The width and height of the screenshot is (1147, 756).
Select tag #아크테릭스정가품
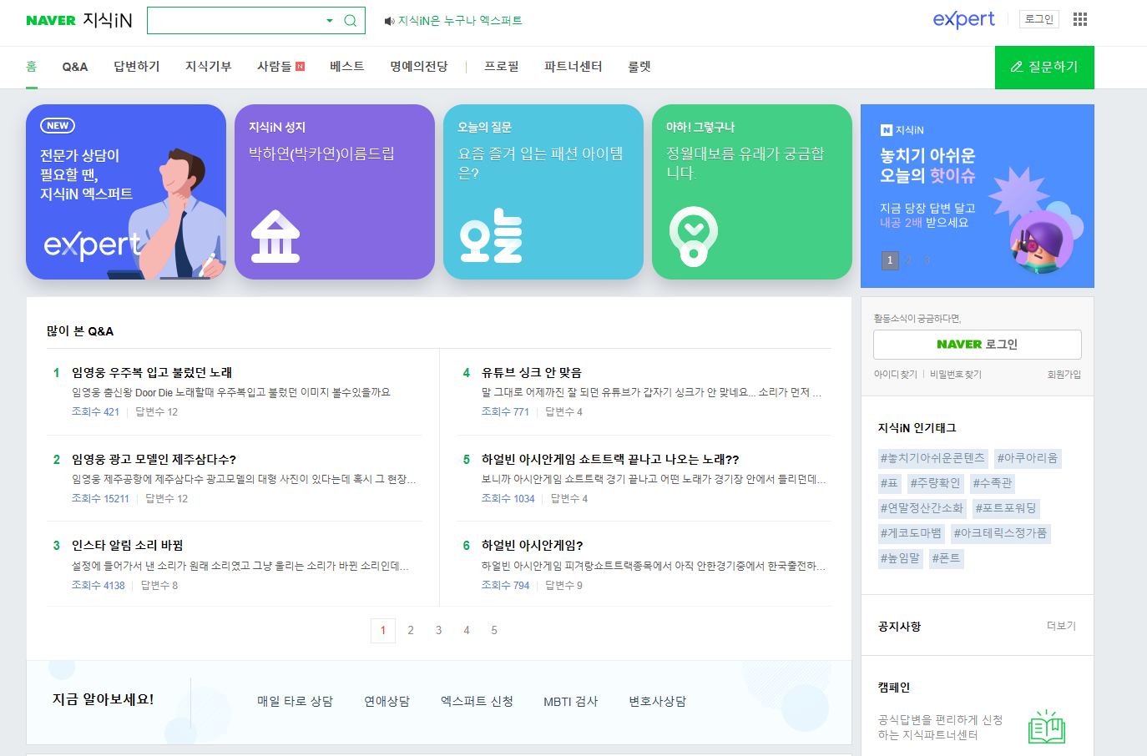tap(1000, 533)
